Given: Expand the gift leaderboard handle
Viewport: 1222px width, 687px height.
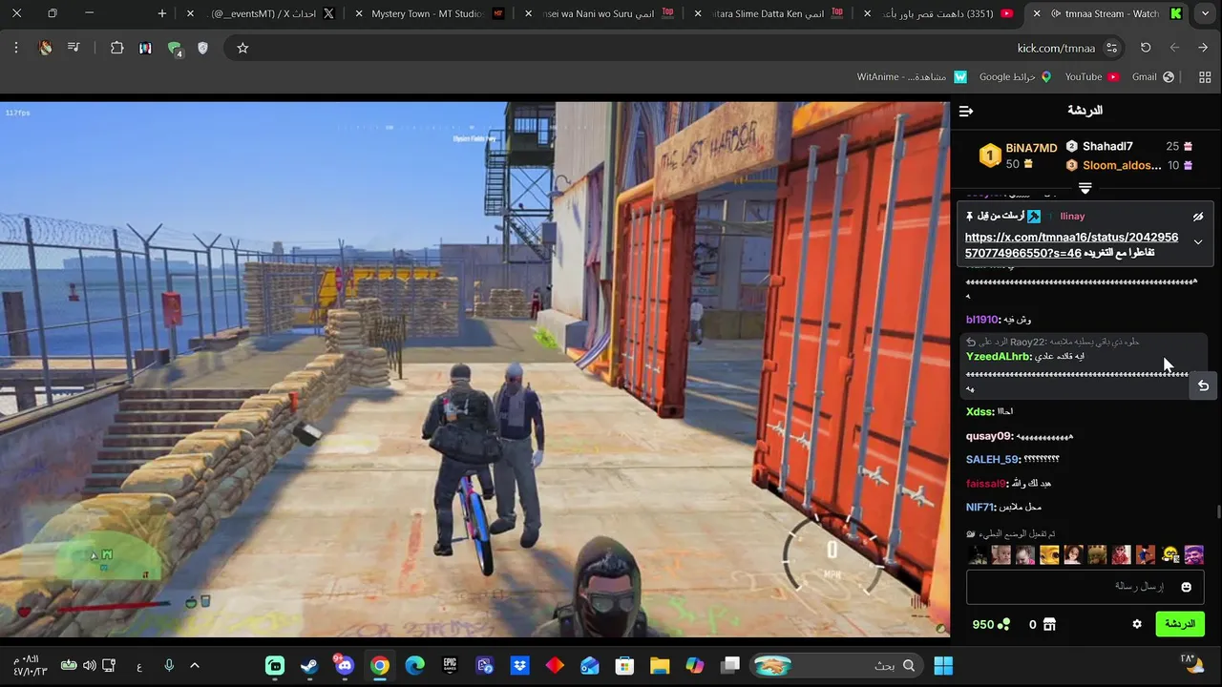Looking at the screenshot, I should tap(1085, 187).
